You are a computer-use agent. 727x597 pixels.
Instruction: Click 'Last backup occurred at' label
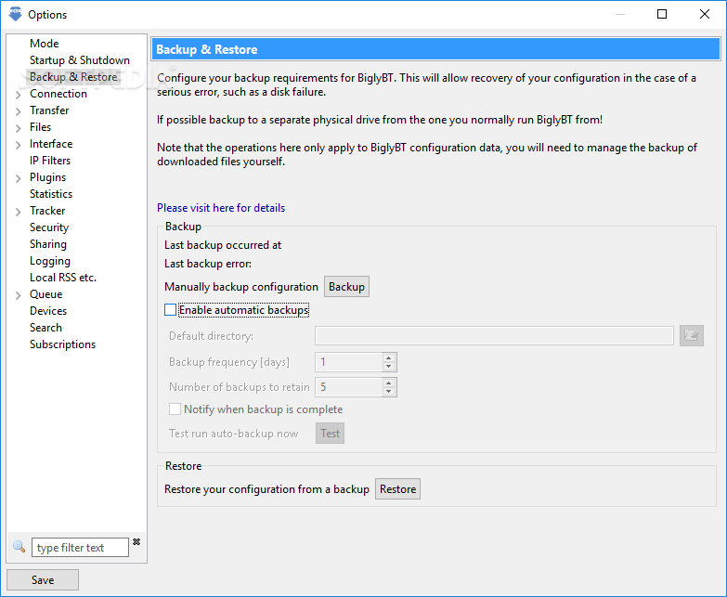tap(223, 245)
